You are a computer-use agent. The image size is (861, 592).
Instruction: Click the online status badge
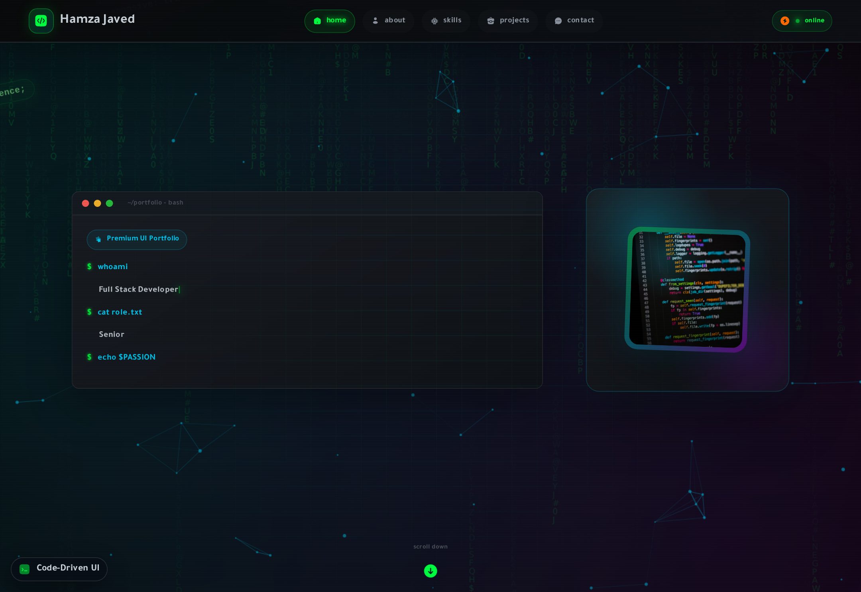(802, 21)
